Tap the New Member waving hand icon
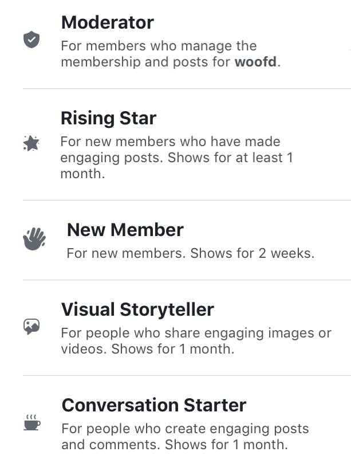 pyautogui.click(x=34, y=238)
